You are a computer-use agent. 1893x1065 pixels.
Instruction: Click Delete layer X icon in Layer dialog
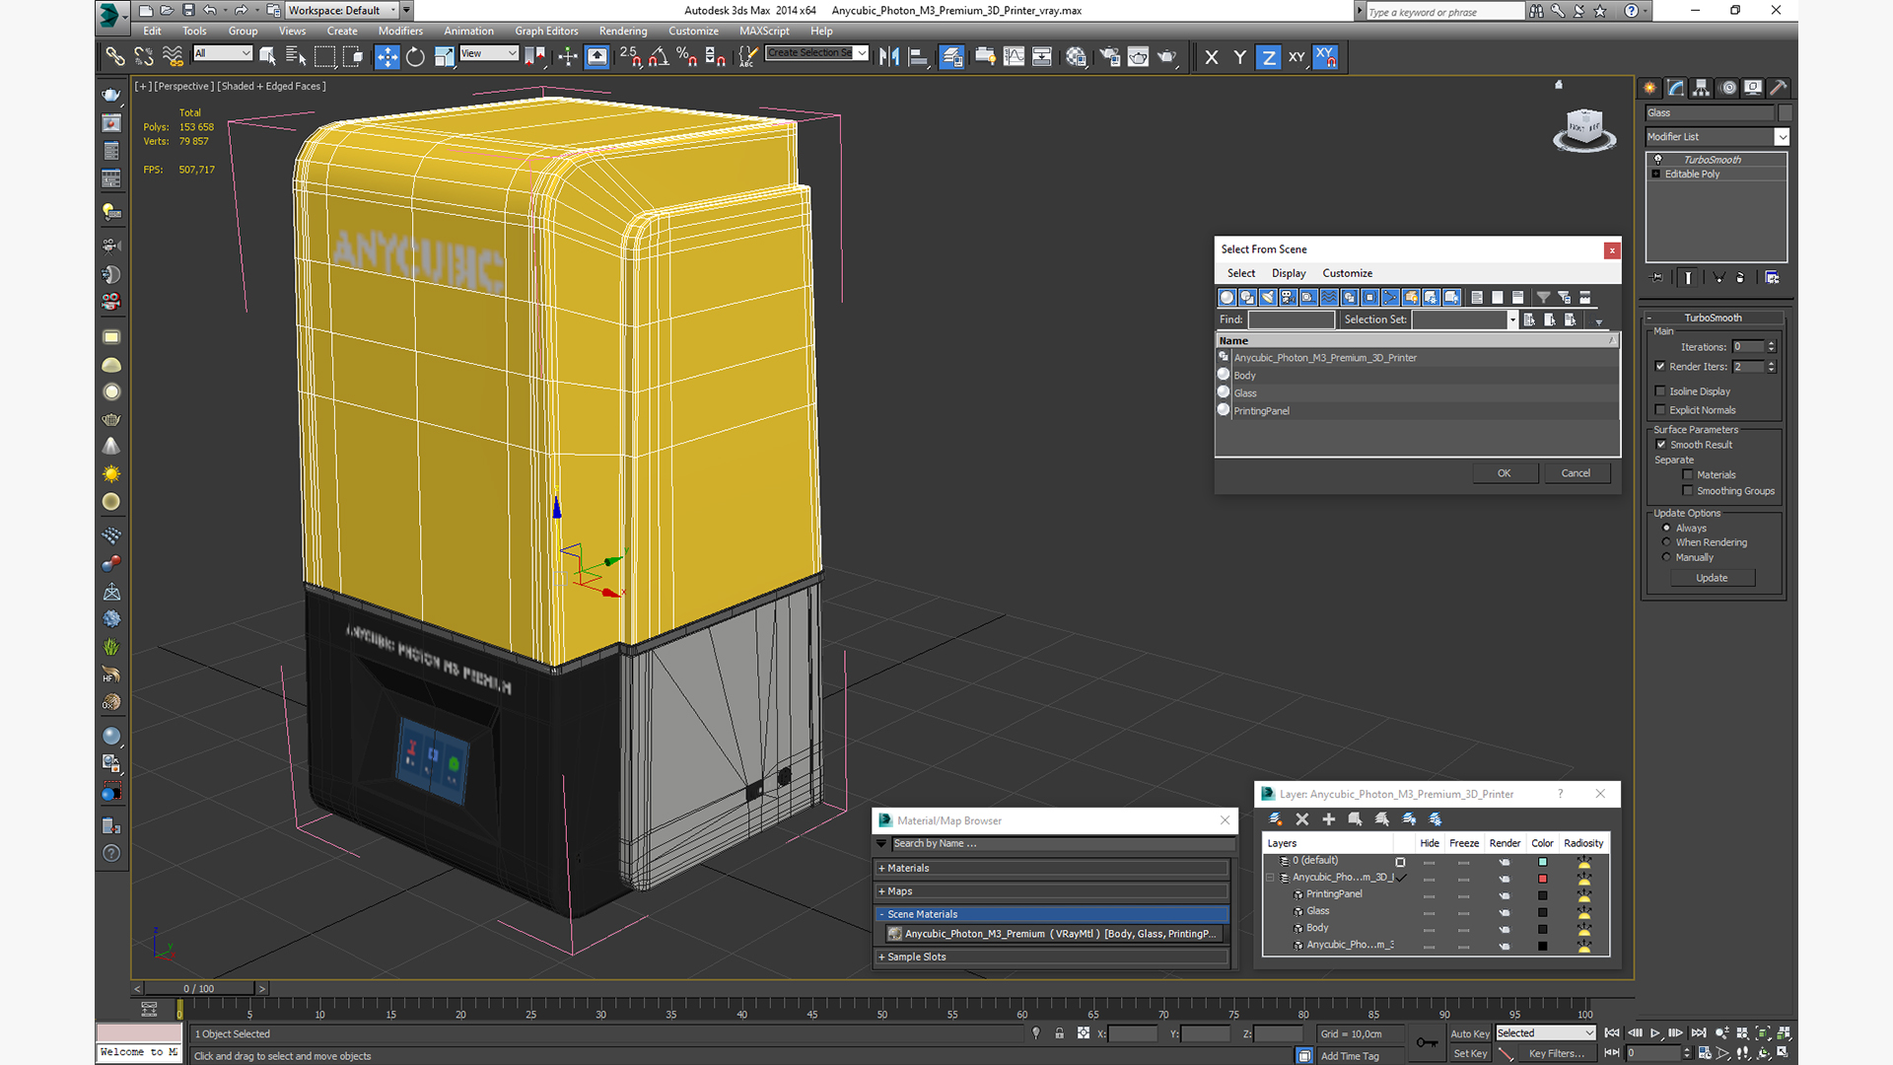1301,819
